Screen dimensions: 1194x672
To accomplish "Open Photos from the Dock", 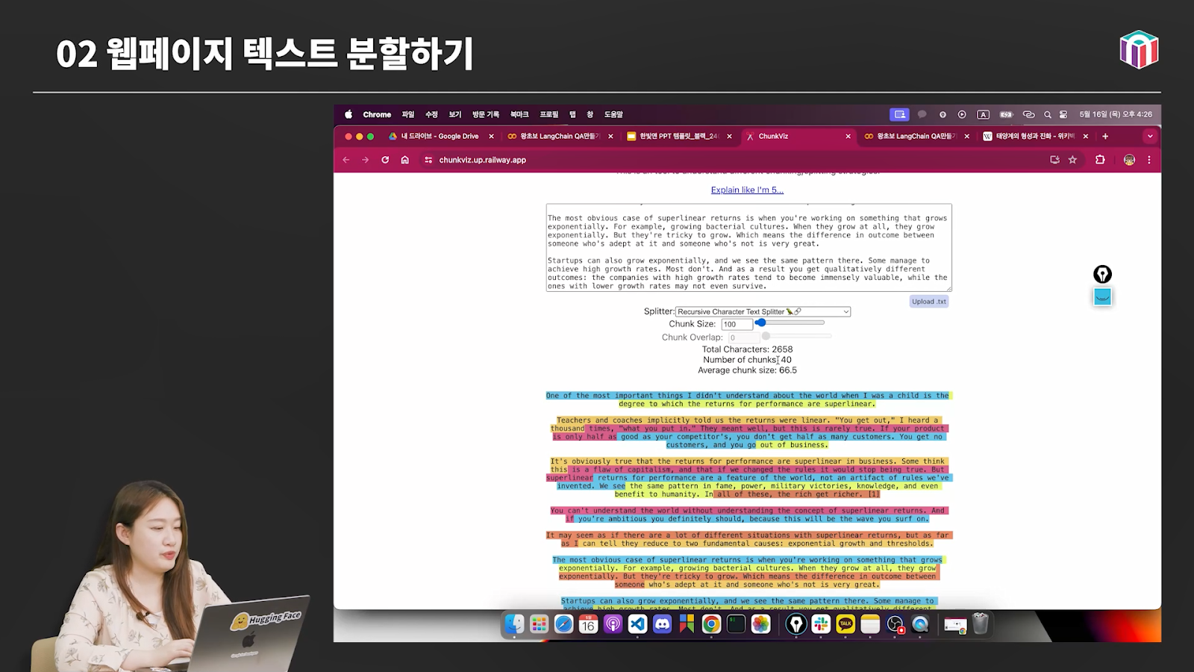I will point(760,623).
